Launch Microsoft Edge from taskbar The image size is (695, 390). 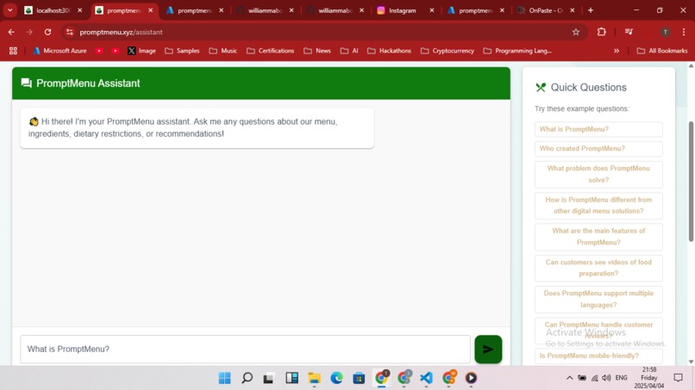(x=336, y=378)
